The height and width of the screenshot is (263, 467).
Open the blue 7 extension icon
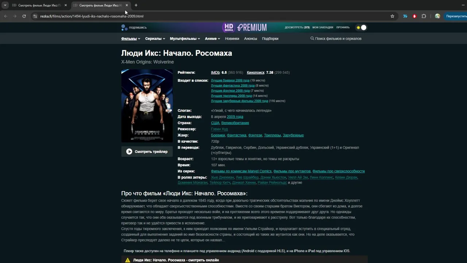405,16
